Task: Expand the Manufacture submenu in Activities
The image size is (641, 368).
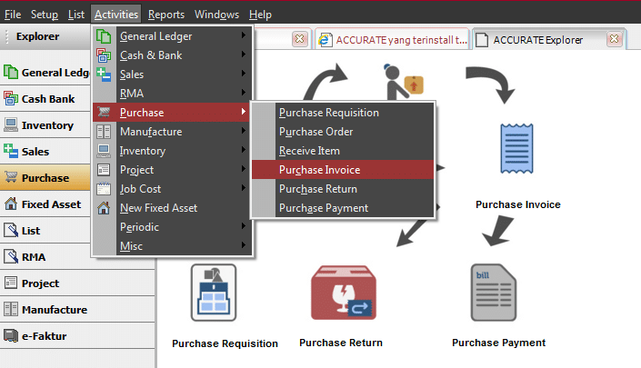Action: [173, 132]
